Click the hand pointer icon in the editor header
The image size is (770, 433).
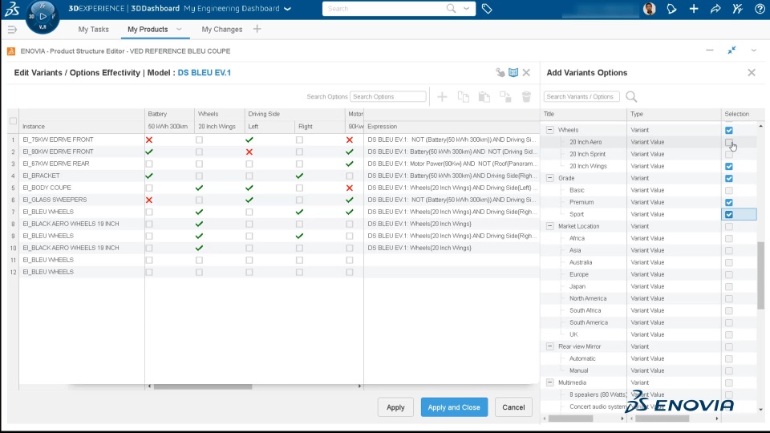coord(500,73)
